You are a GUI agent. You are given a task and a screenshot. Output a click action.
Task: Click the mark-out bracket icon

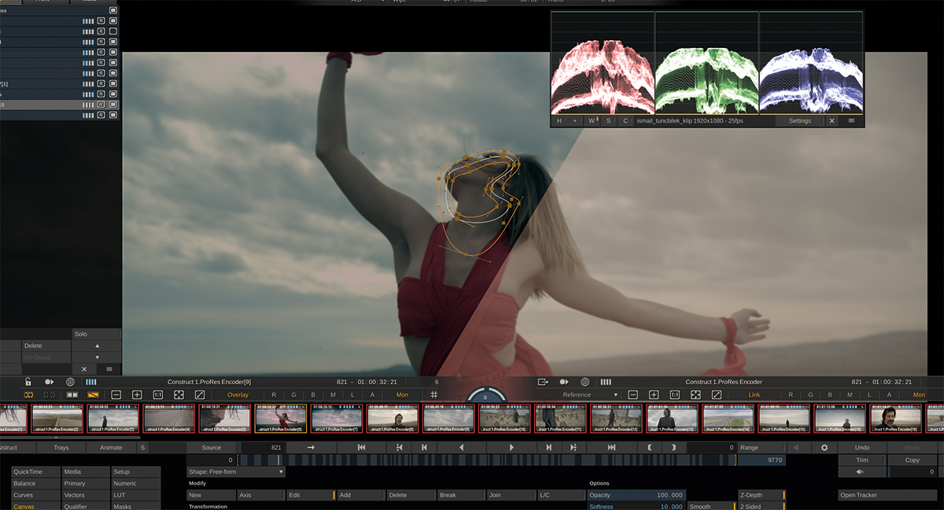pos(673,447)
